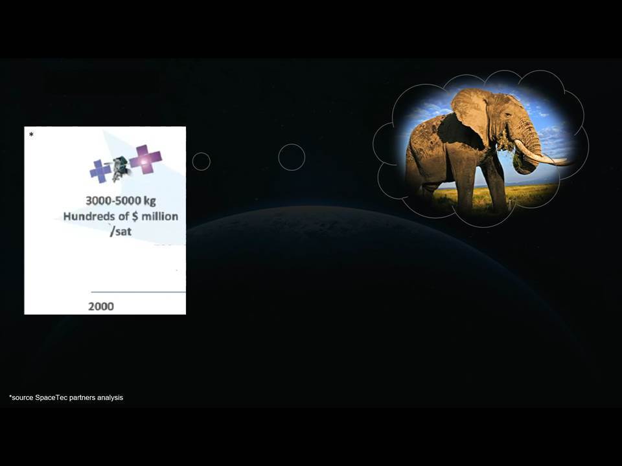Click the '2000' year label

click(101, 306)
